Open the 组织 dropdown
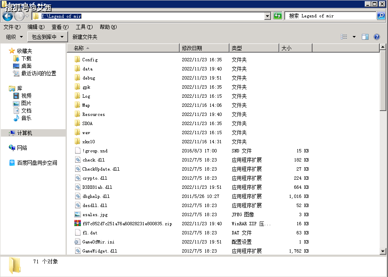The image size is (388, 277). click(x=15, y=37)
